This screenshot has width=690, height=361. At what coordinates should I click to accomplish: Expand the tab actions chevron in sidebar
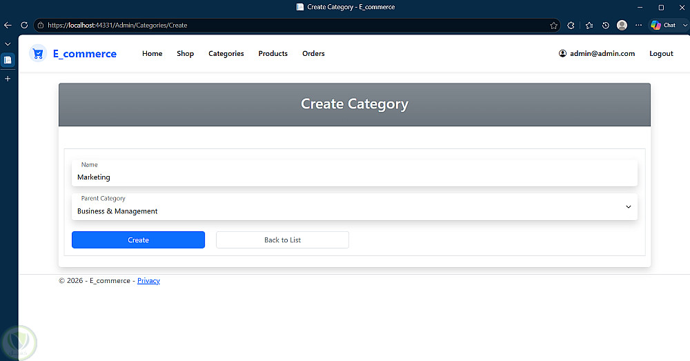coord(8,44)
